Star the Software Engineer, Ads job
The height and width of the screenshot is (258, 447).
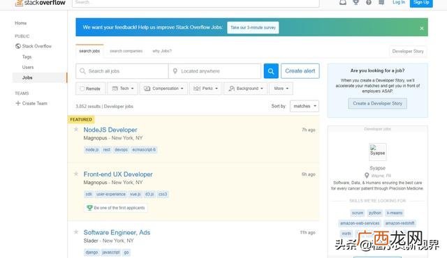(x=76, y=232)
